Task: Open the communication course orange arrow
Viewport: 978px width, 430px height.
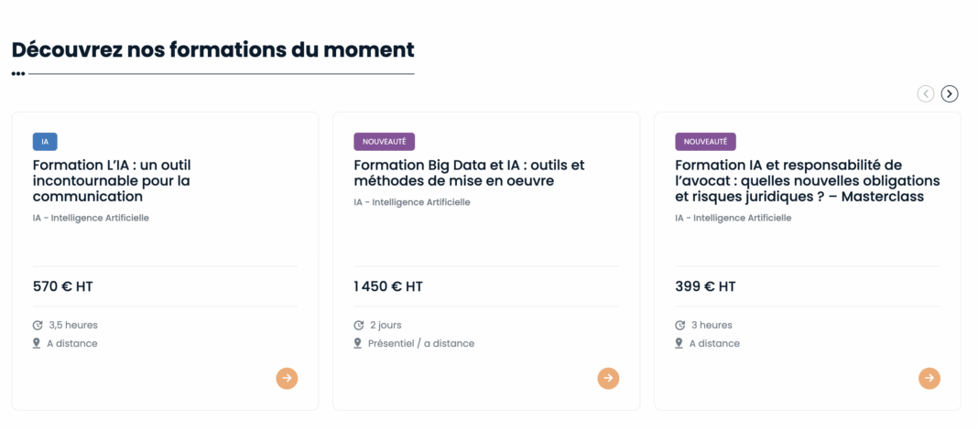Action: [287, 378]
